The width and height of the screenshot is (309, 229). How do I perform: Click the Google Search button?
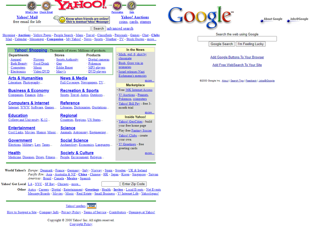tap(222, 44)
